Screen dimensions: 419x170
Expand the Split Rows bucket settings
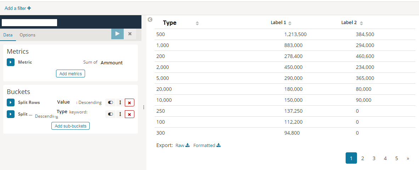11,102
